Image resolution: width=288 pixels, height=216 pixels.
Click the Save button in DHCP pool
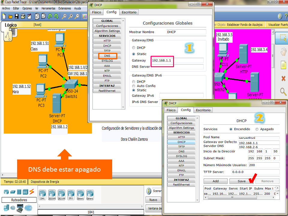[241, 181]
